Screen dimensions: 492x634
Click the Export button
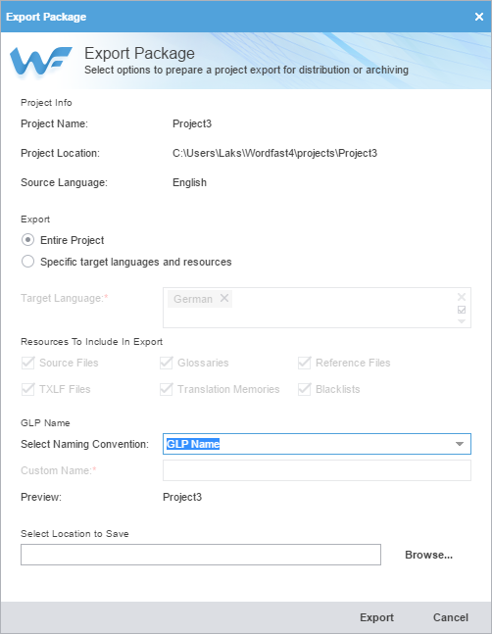[376, 617]
